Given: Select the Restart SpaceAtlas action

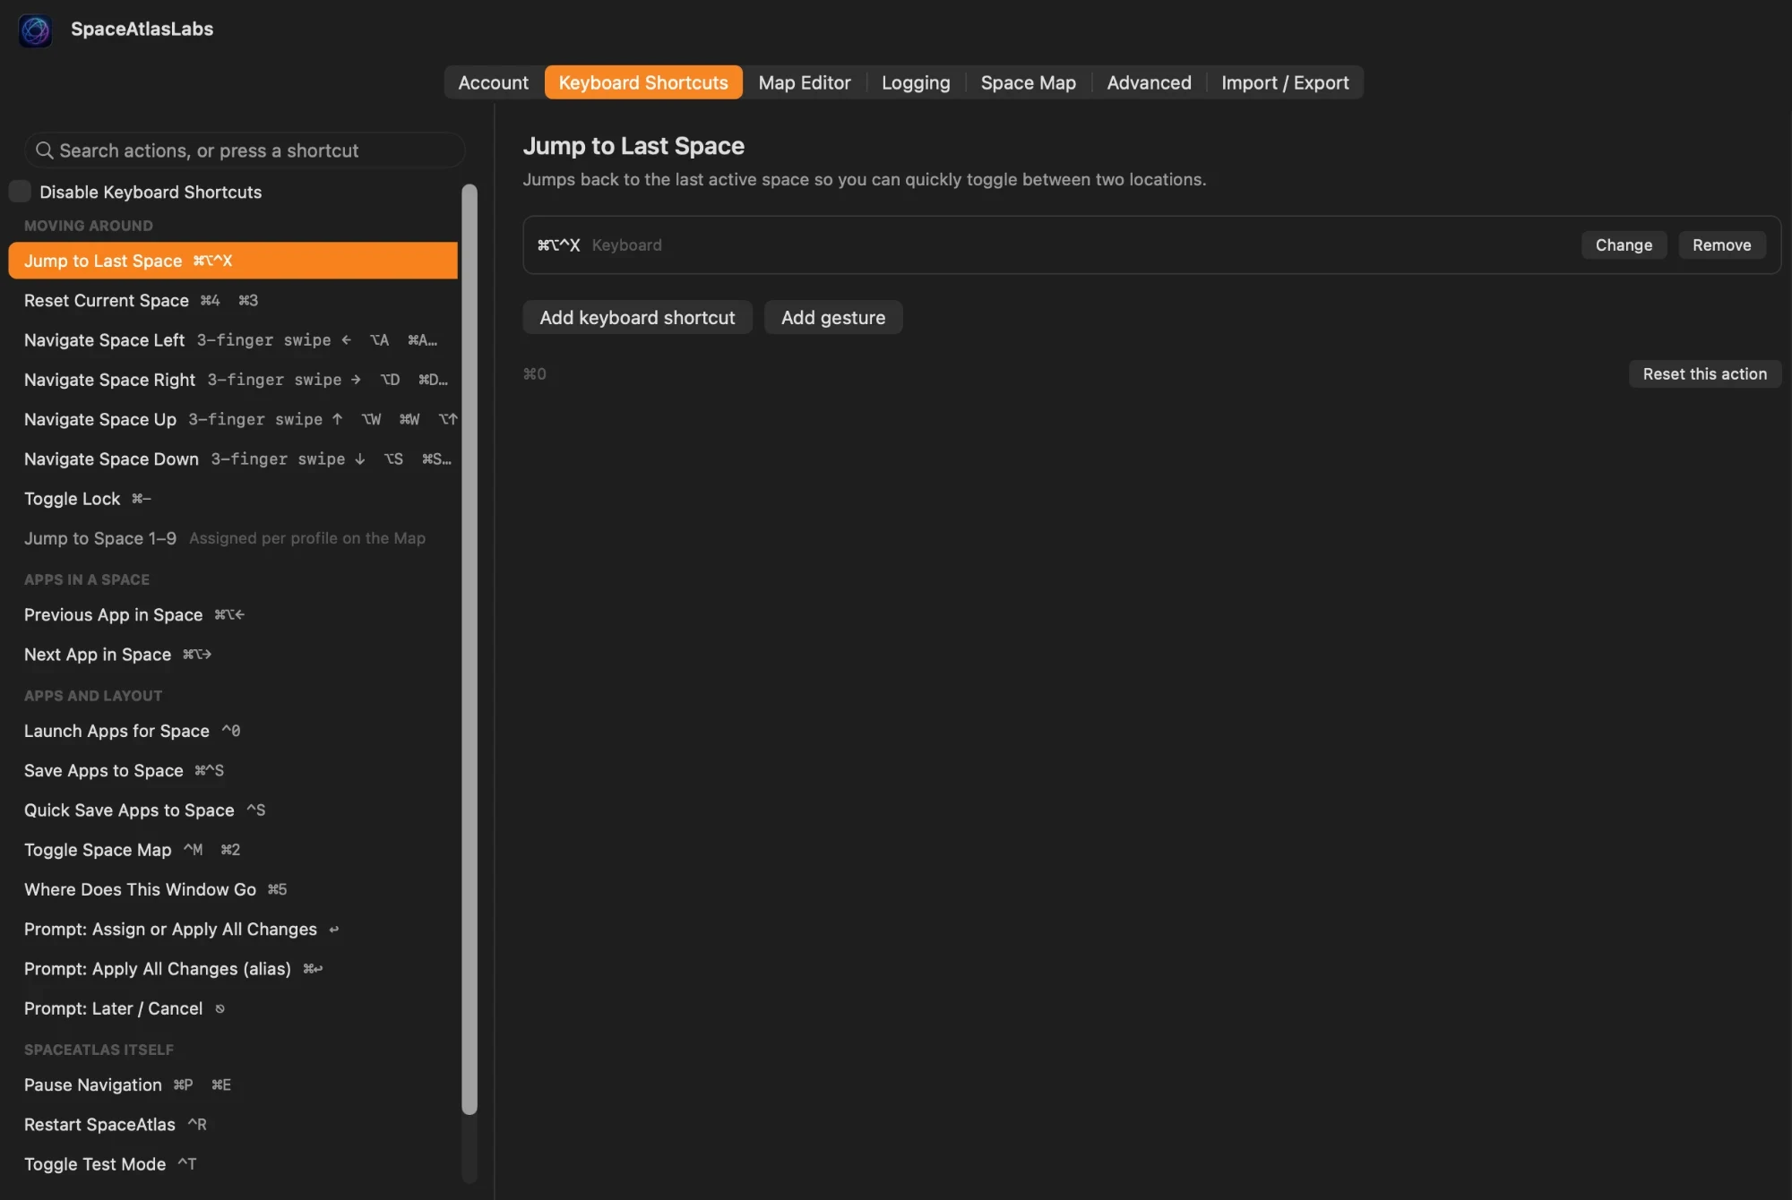Looking at the screenshot, I should click(233, 1124).
